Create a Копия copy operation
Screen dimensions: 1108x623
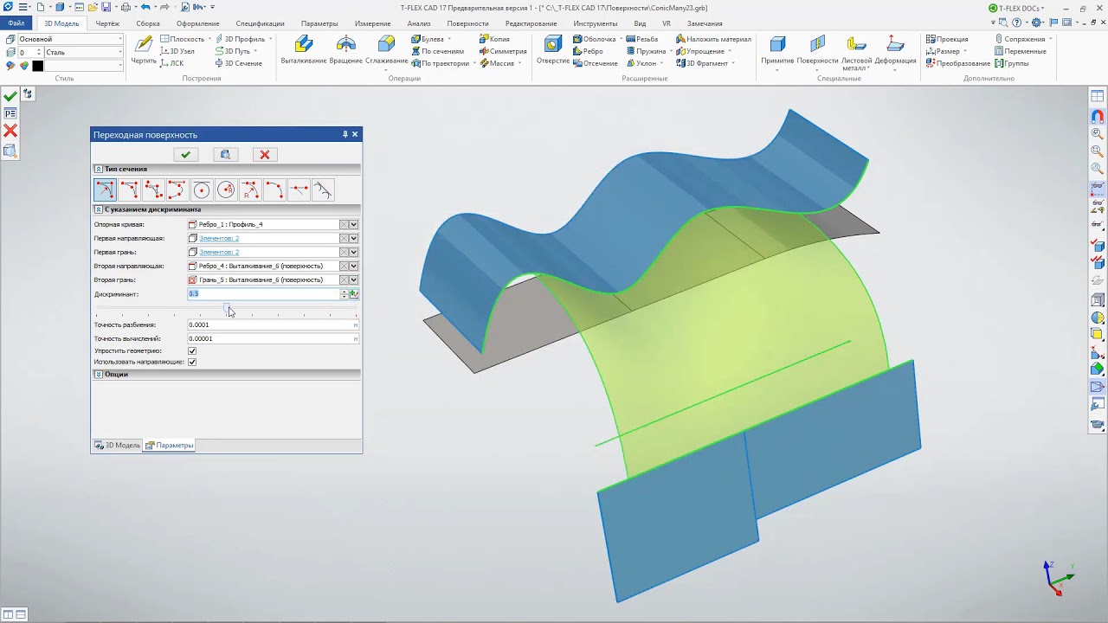click(494, 39)
